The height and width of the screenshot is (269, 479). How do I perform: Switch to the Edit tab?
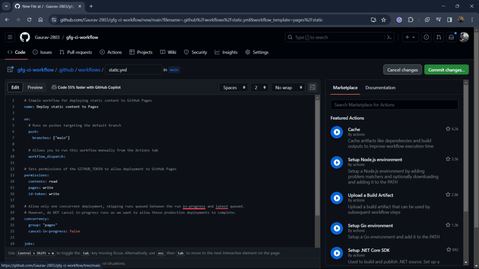[15, 87]
